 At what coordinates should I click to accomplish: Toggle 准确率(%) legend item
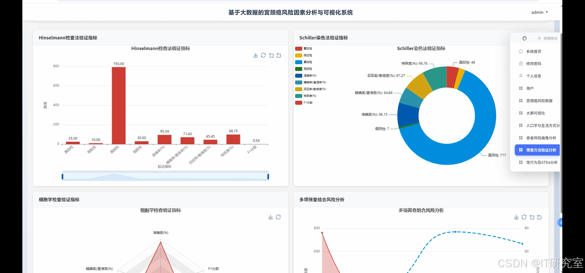306,75
